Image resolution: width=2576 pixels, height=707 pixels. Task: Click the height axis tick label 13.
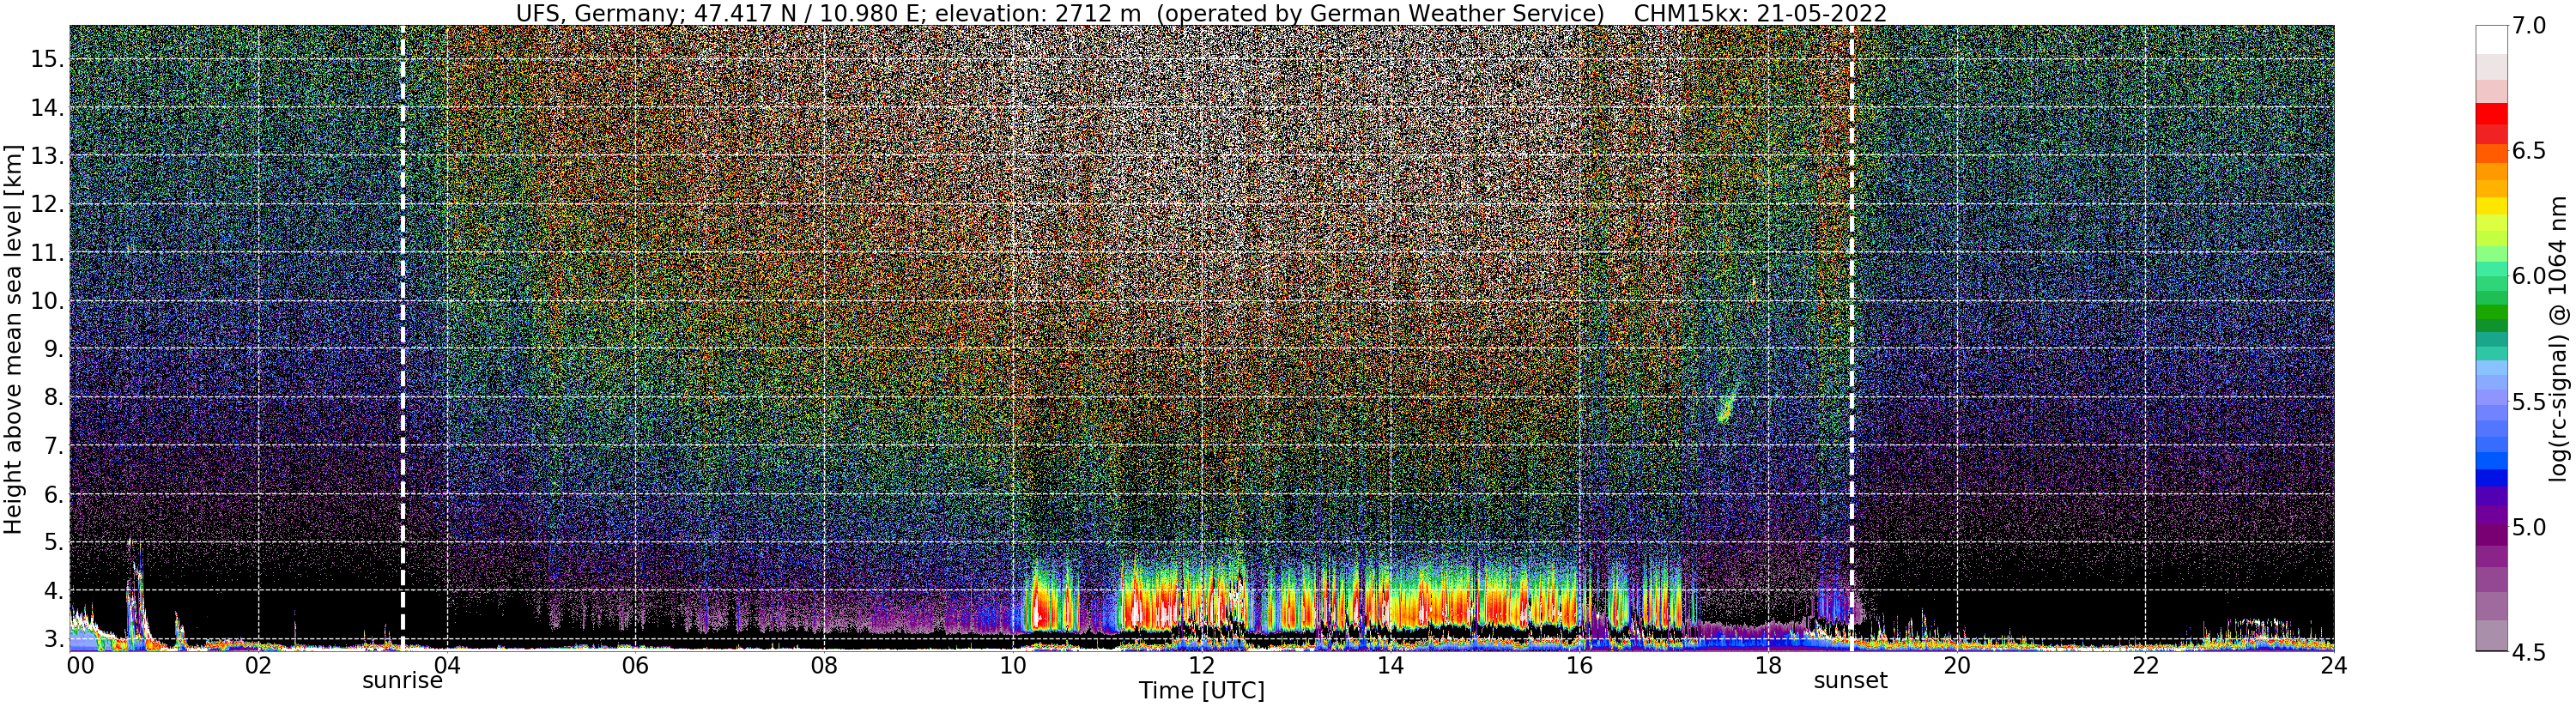click(47, 156)
